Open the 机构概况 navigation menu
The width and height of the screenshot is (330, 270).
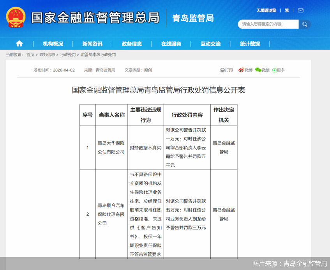pos(53,44)
